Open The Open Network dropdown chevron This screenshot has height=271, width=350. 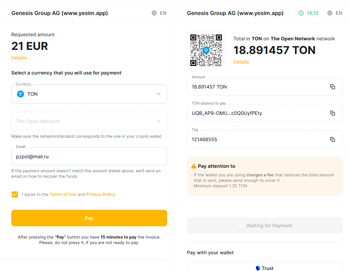159,121
